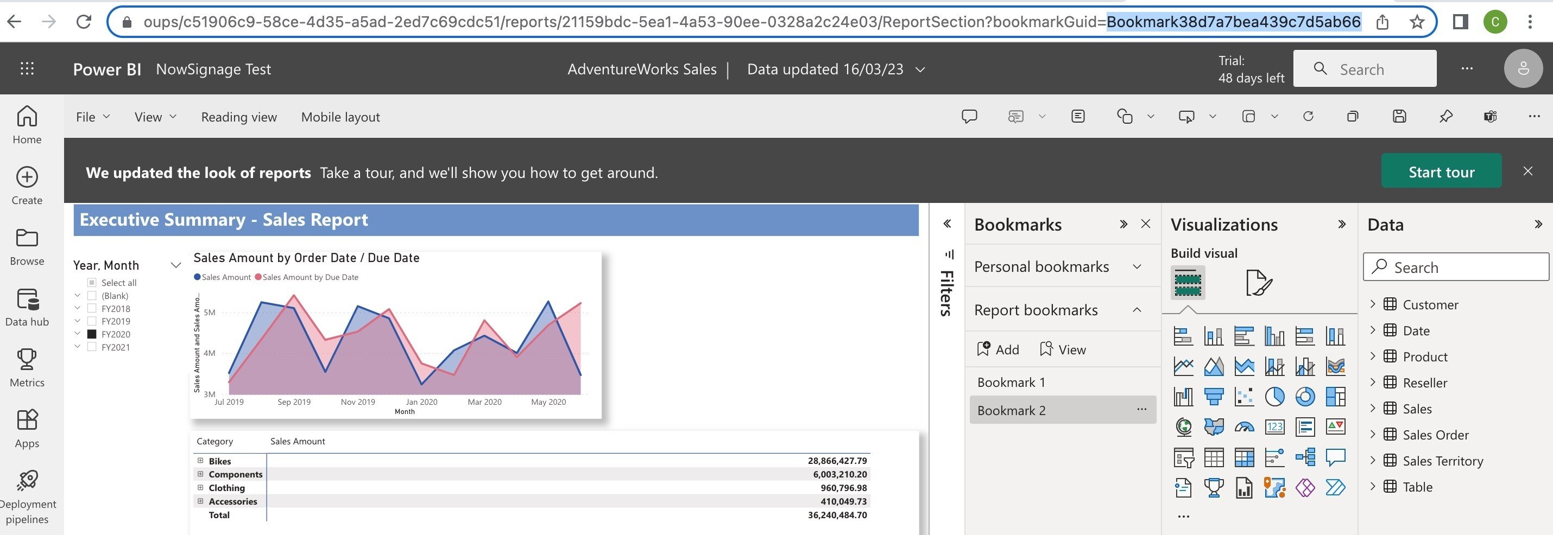The image size is (1553, 535).
Task: Open the File menu
Action: (92, 117)
